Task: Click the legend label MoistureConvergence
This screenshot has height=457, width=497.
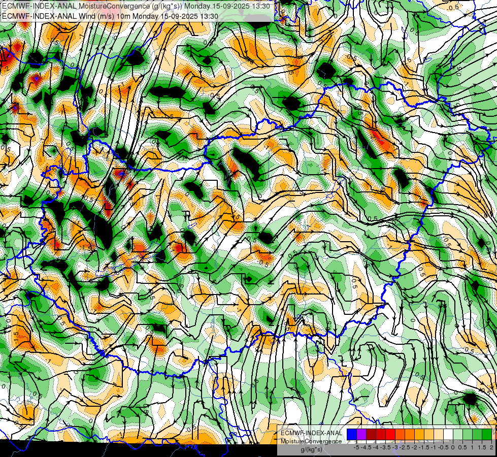Action: [311, 441]
